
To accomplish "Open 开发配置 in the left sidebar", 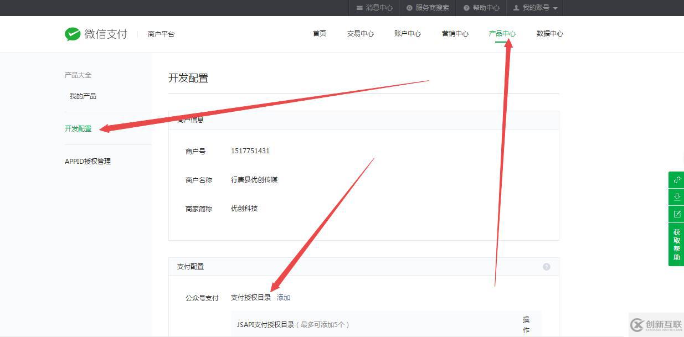I will (78, 128).
